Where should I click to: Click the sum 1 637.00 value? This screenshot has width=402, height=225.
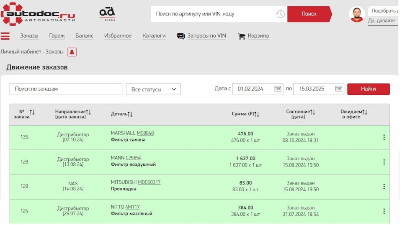(246, 159)
